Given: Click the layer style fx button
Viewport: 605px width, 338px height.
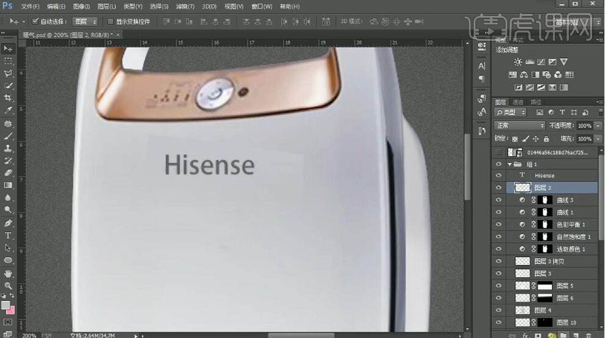Looking at the screenshot, I should pos(525,336).
